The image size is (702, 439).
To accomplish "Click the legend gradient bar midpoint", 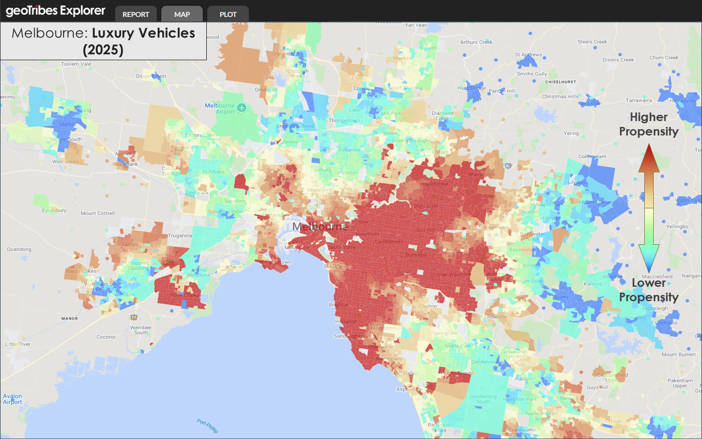I will tap(649, 208).
